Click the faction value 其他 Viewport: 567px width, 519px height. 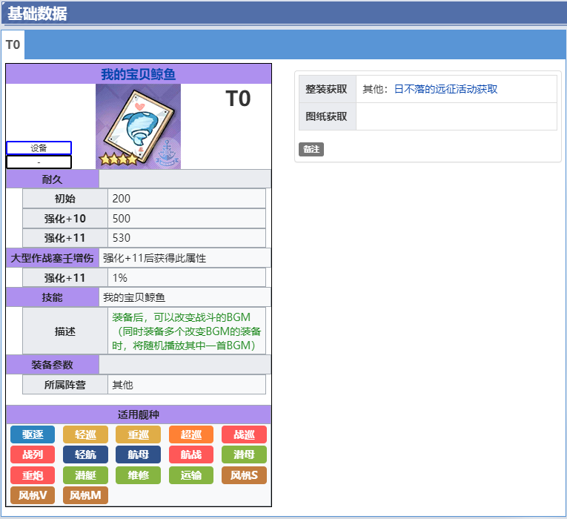pos(187,385)
